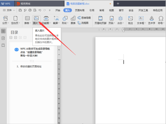This screenshot has width=166, height=124.
Task: Insert a Chart (图表) via ribbon icon
Action: [73, 18]
